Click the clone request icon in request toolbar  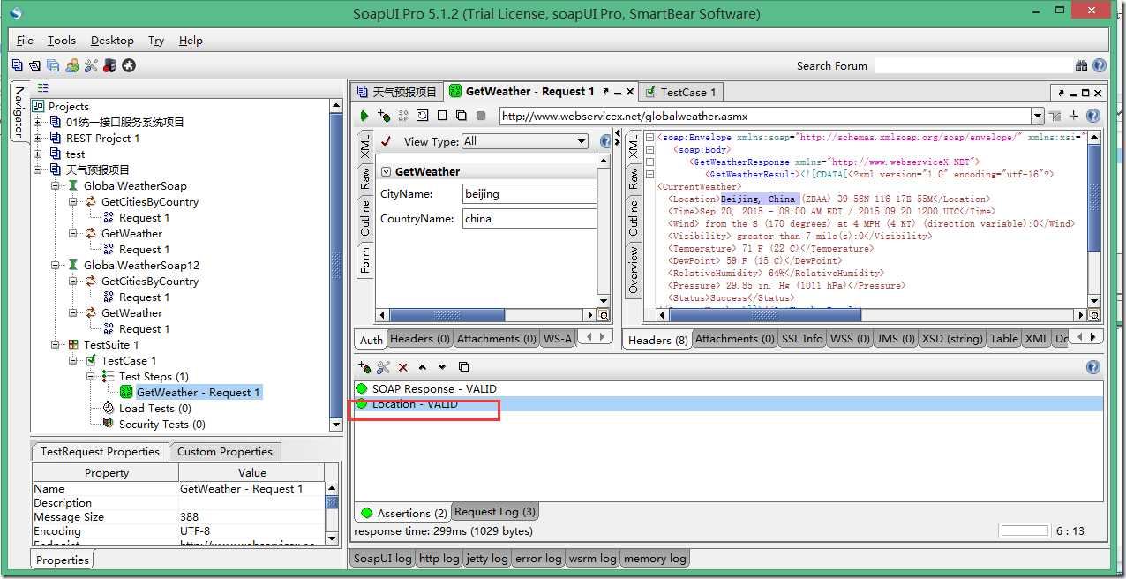(x=462, y=116)
